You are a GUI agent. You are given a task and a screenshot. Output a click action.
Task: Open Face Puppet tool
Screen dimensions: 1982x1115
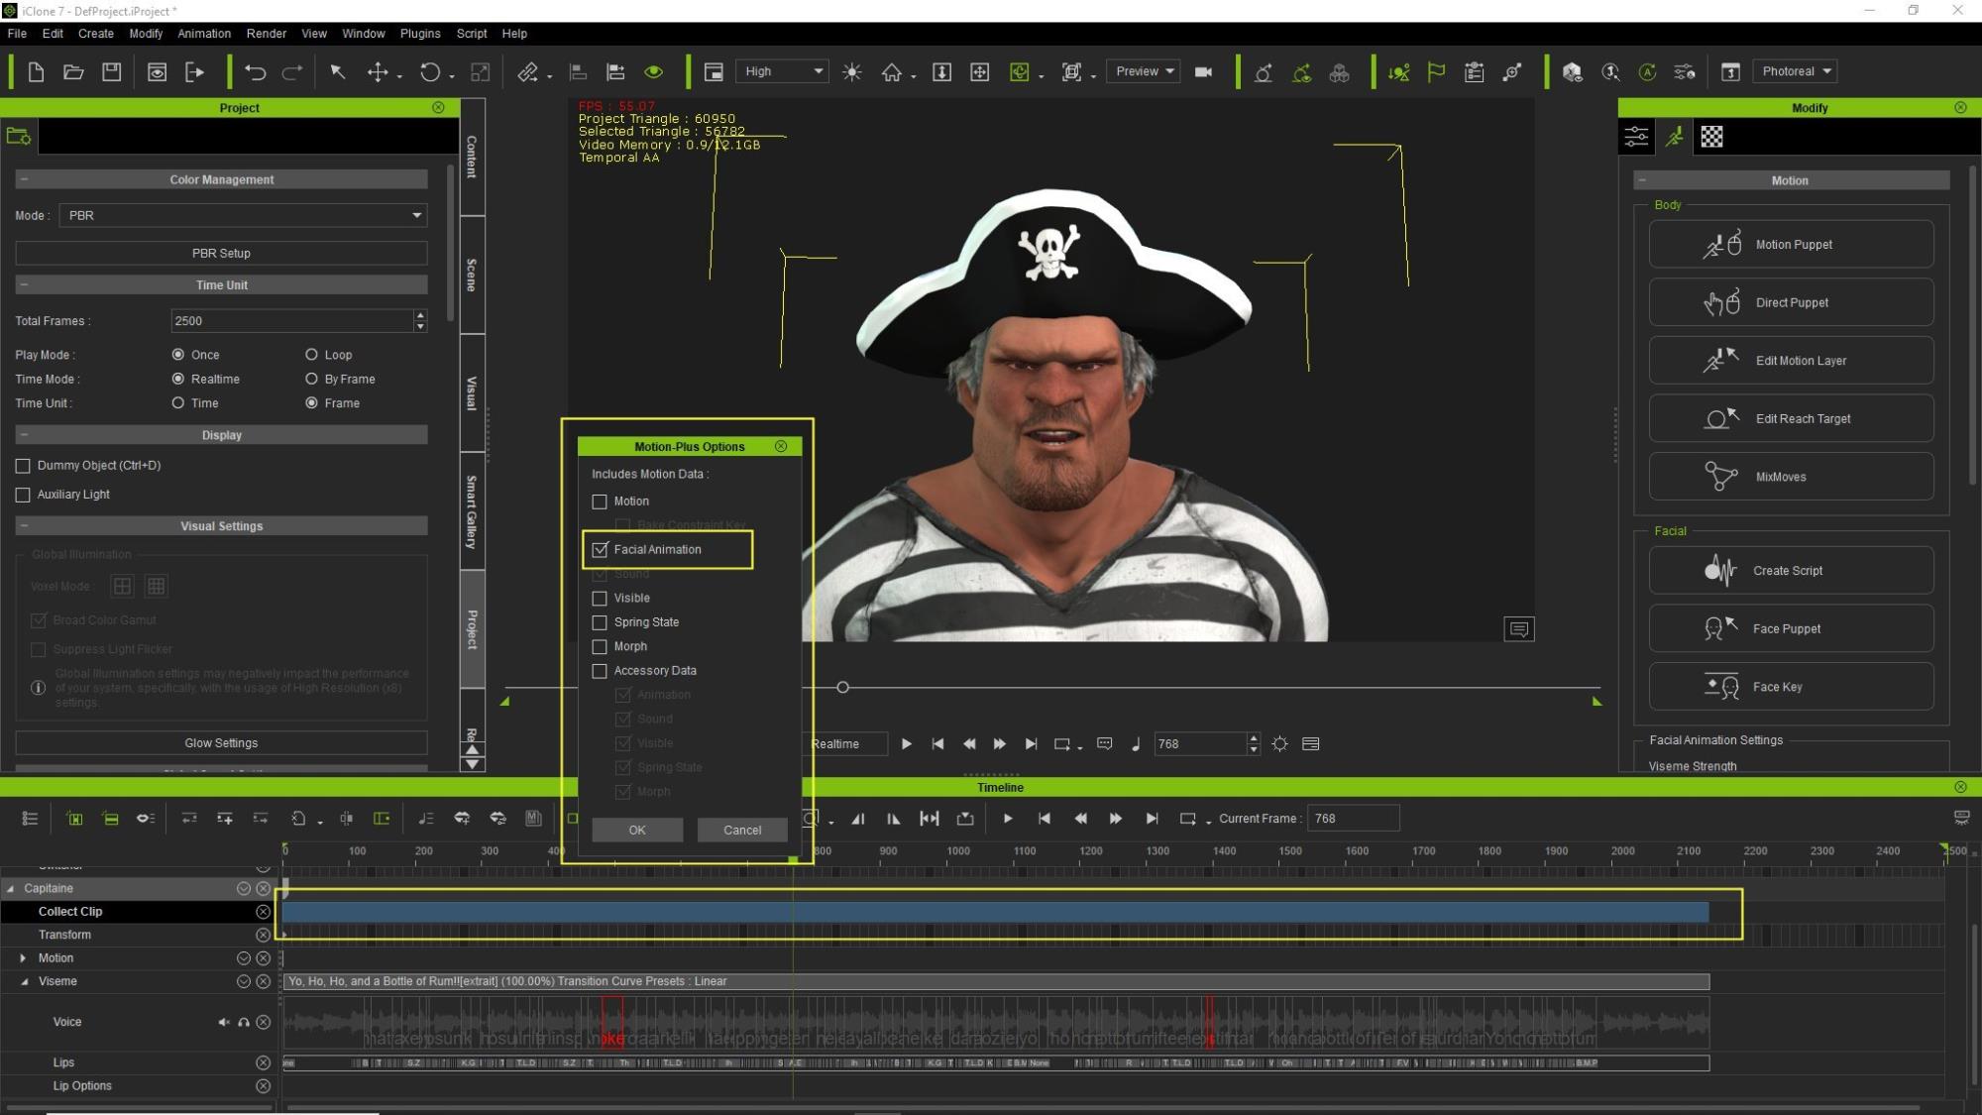point(1791,628)
